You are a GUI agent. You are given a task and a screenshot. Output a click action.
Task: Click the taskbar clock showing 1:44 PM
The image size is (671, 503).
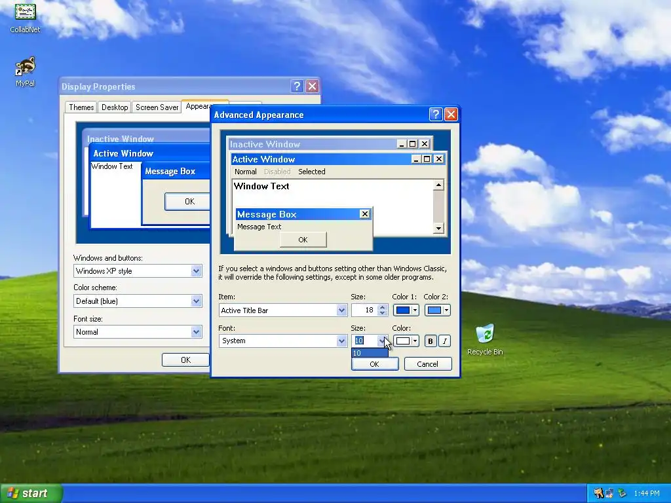[647, 494]
